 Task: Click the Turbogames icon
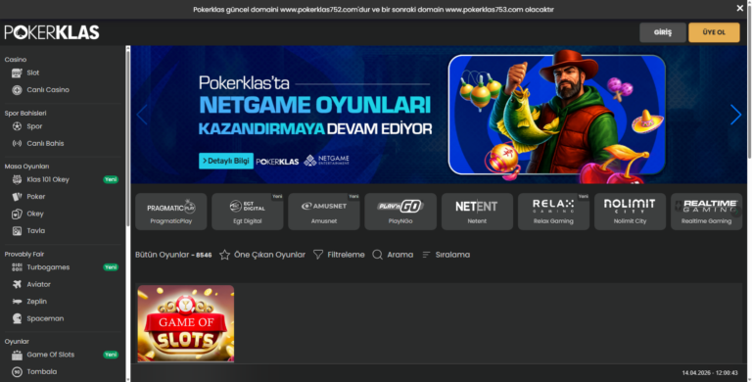point(17,267)
